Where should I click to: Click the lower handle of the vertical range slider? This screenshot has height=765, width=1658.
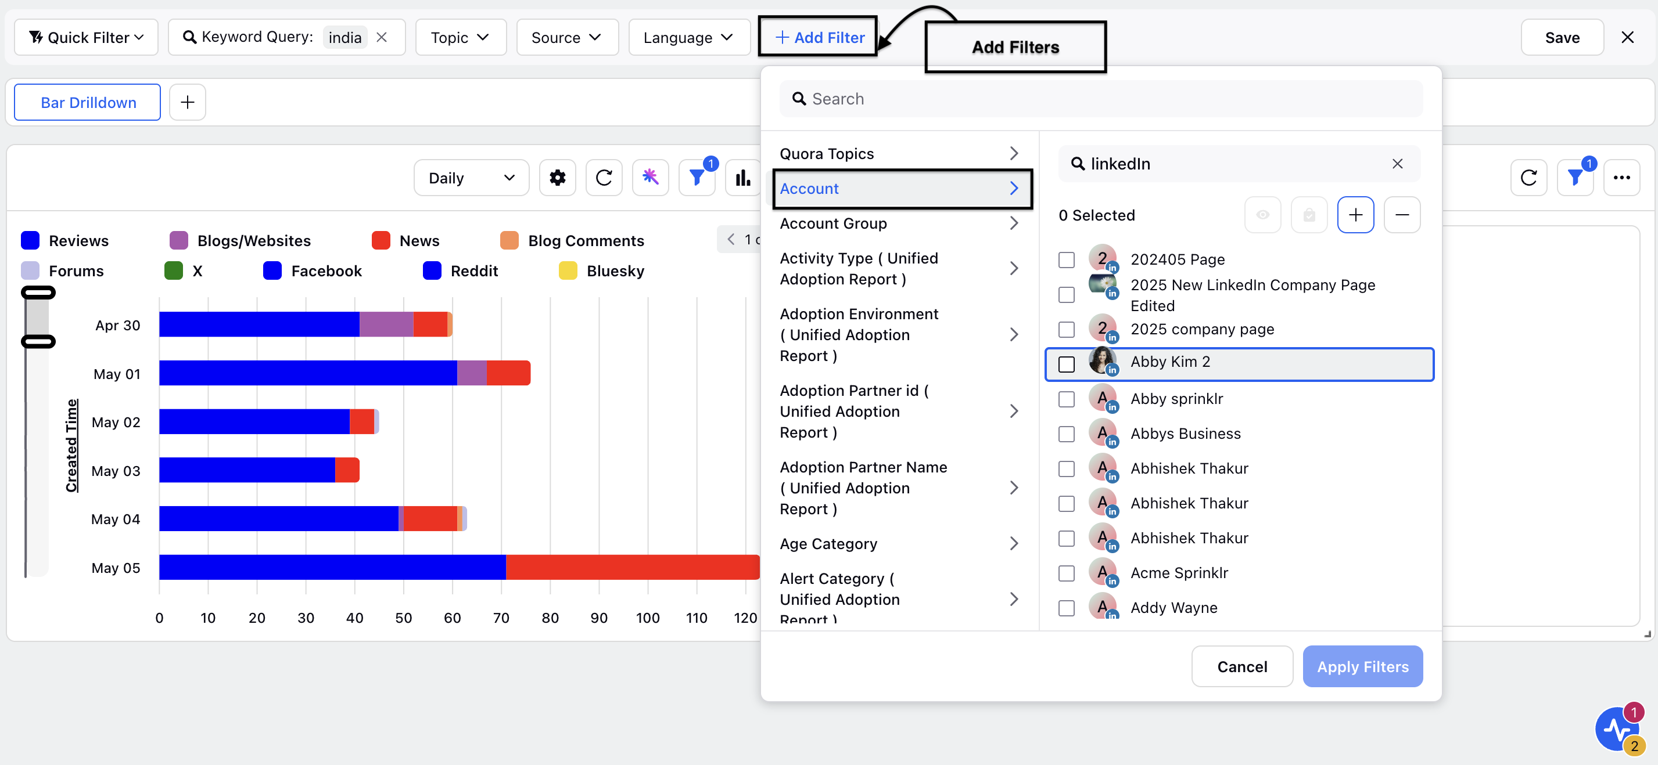pyautogui.click(x=38, y=341)
